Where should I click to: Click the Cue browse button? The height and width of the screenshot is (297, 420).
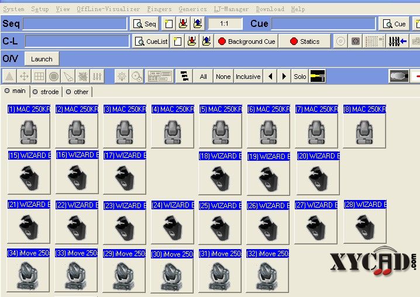[394, 23]
